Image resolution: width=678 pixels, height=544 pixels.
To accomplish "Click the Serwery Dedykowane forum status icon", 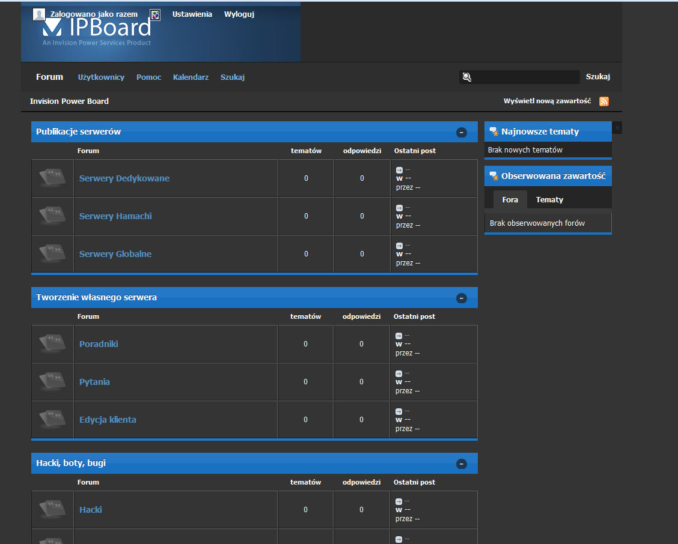I will point(52,178).
